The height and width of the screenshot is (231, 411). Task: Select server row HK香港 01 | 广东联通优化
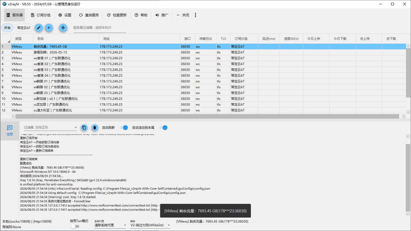203,58
